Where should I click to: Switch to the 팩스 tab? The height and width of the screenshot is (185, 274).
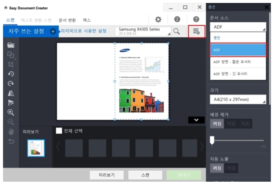click(87, 20)
